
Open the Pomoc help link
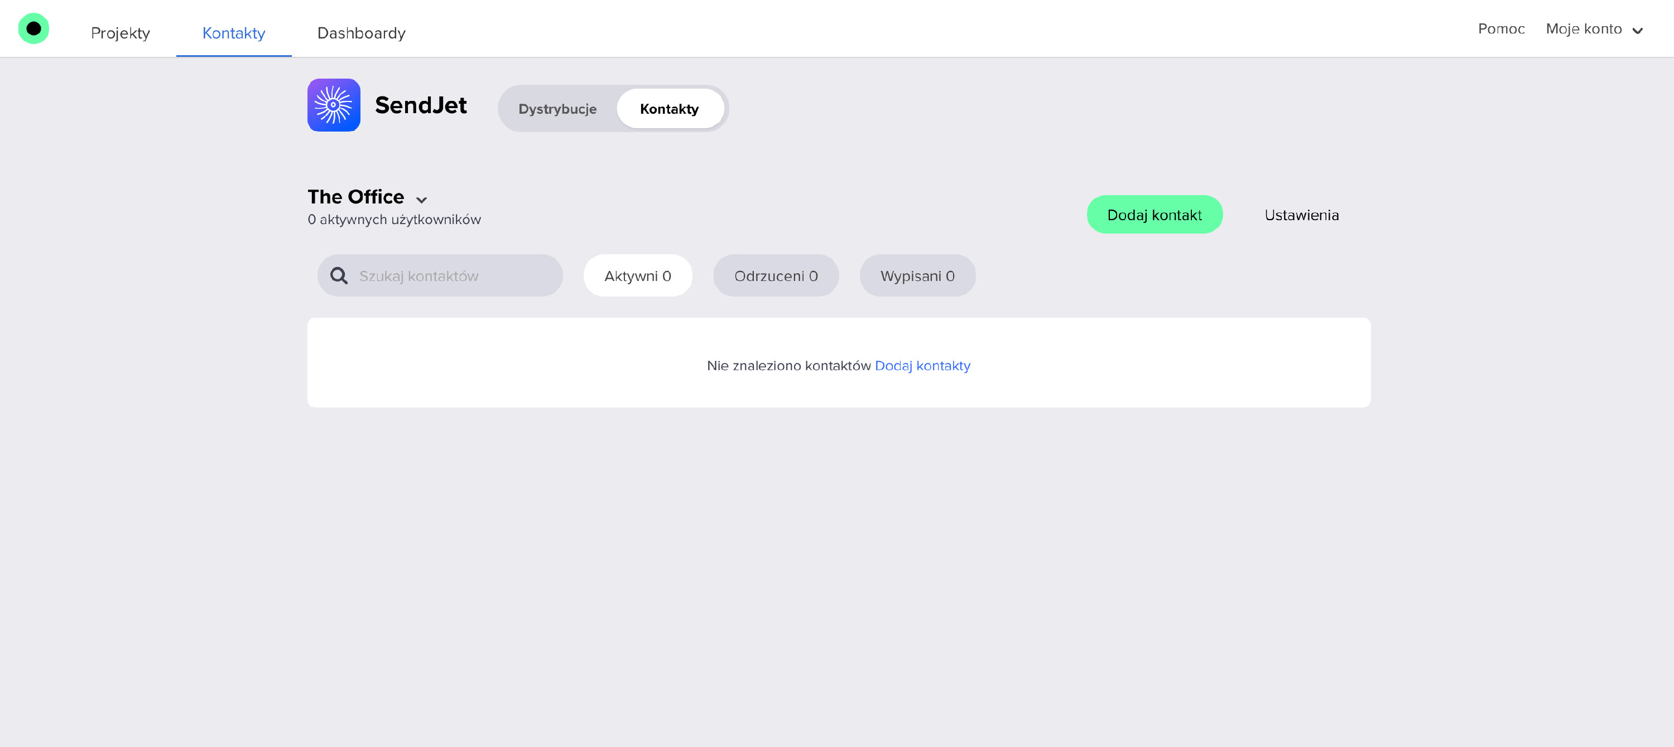1500,29
